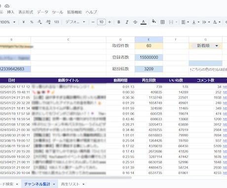Open font family dropdown デフォ...
The image size is (227, 188).
click(75, 22)
